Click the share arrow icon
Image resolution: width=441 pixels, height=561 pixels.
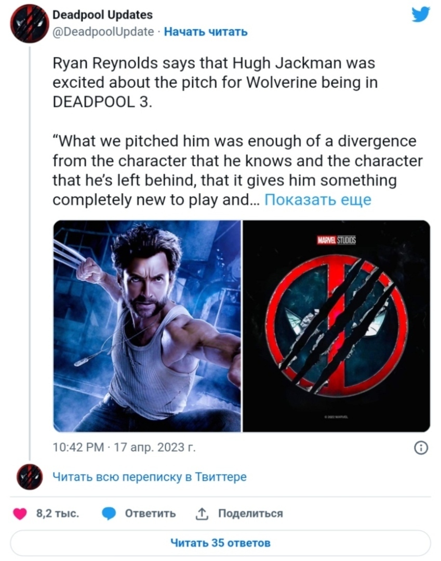coord(201,514)
